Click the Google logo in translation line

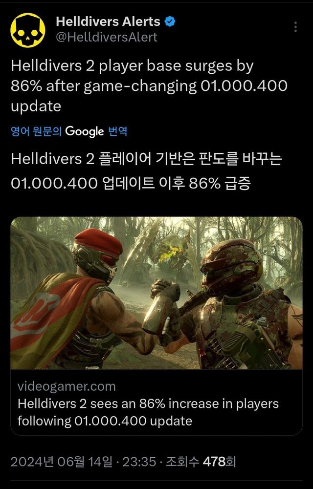84,131
